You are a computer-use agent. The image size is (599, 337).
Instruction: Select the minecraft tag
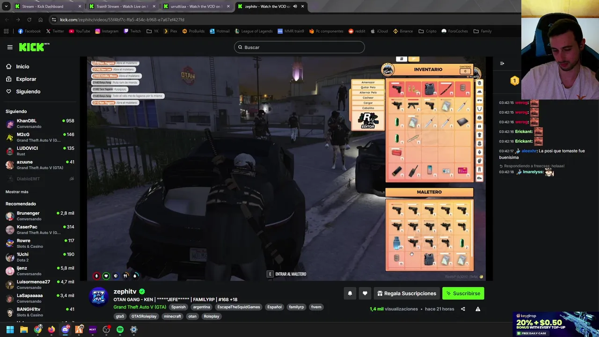172,316
